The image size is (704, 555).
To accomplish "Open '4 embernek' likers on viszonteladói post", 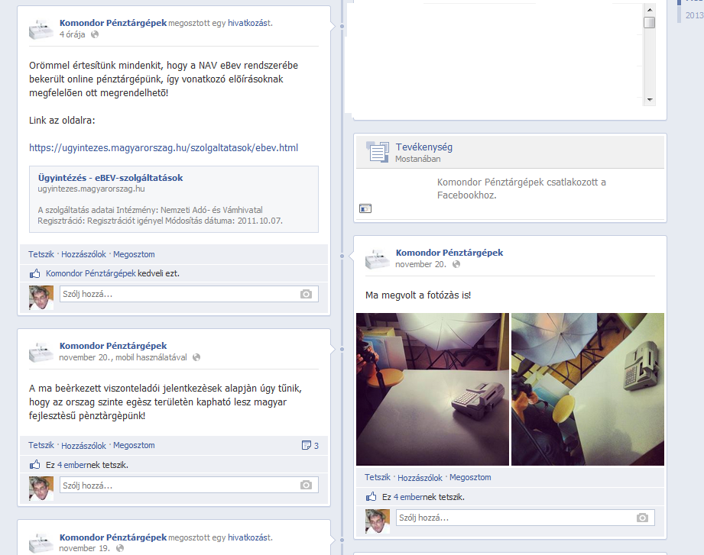I will pyautogui.click(x=73, y=465).
